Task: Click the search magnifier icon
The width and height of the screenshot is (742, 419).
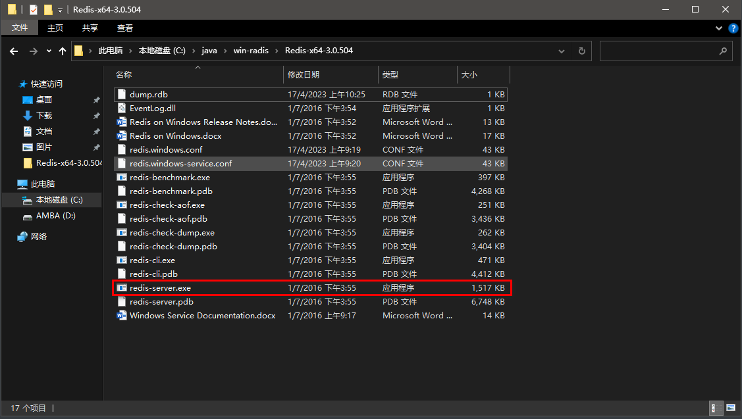Action: pos(723,51)
